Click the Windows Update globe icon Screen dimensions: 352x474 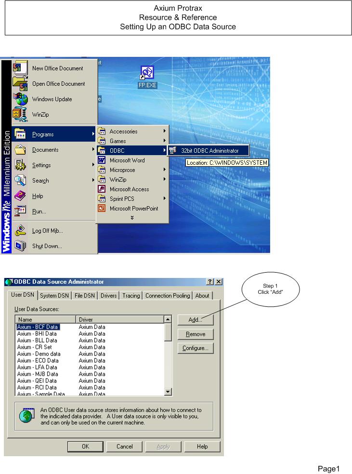tap(20, 99)
